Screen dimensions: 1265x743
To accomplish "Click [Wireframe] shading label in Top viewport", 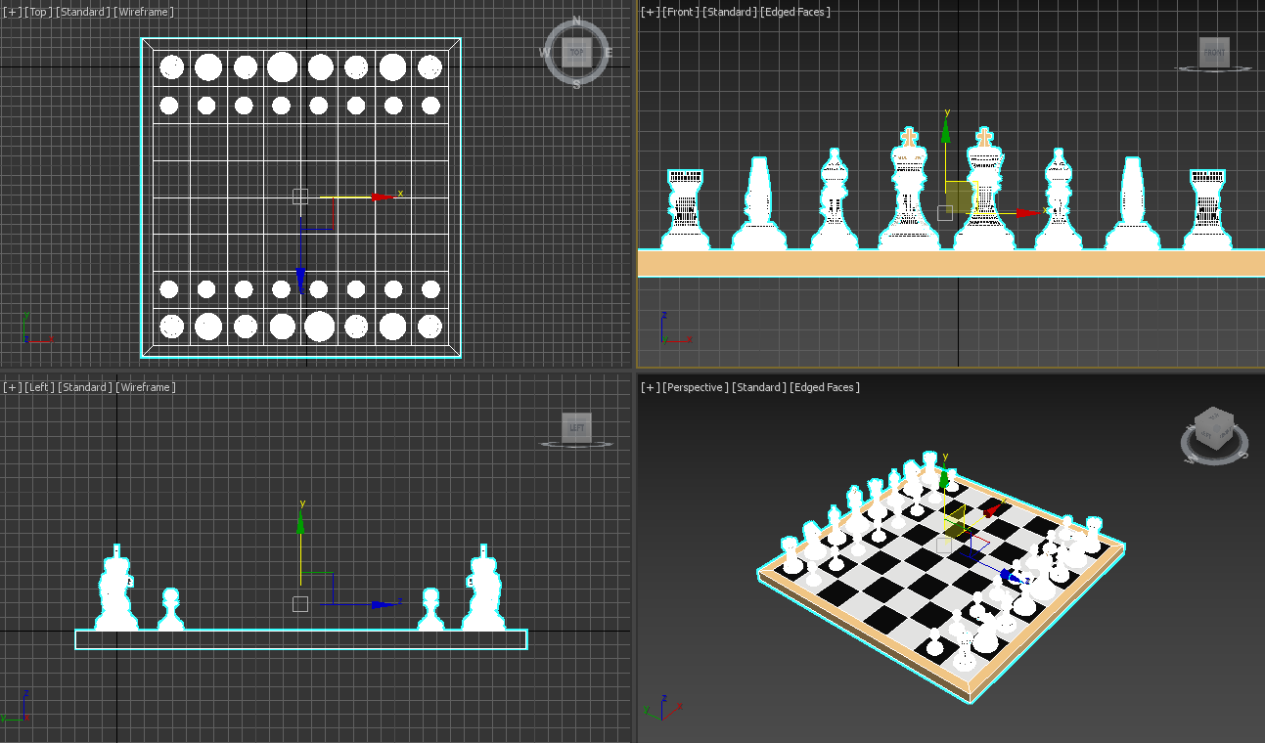I will [x=144, y=12].
